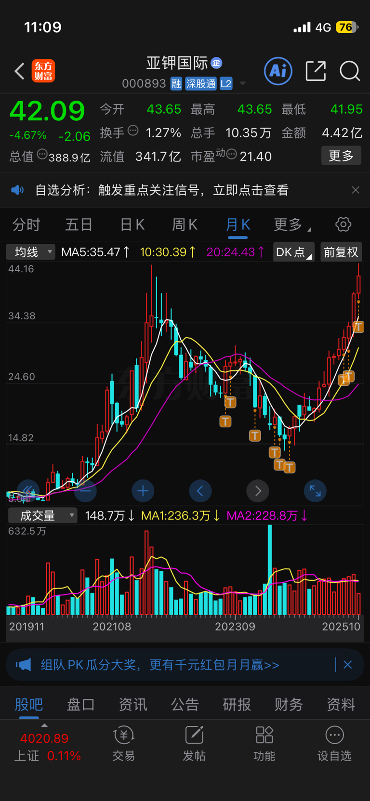Tap the back arrow icon
This screenshot has width=370, height=801.
click(x=19, y=71)
